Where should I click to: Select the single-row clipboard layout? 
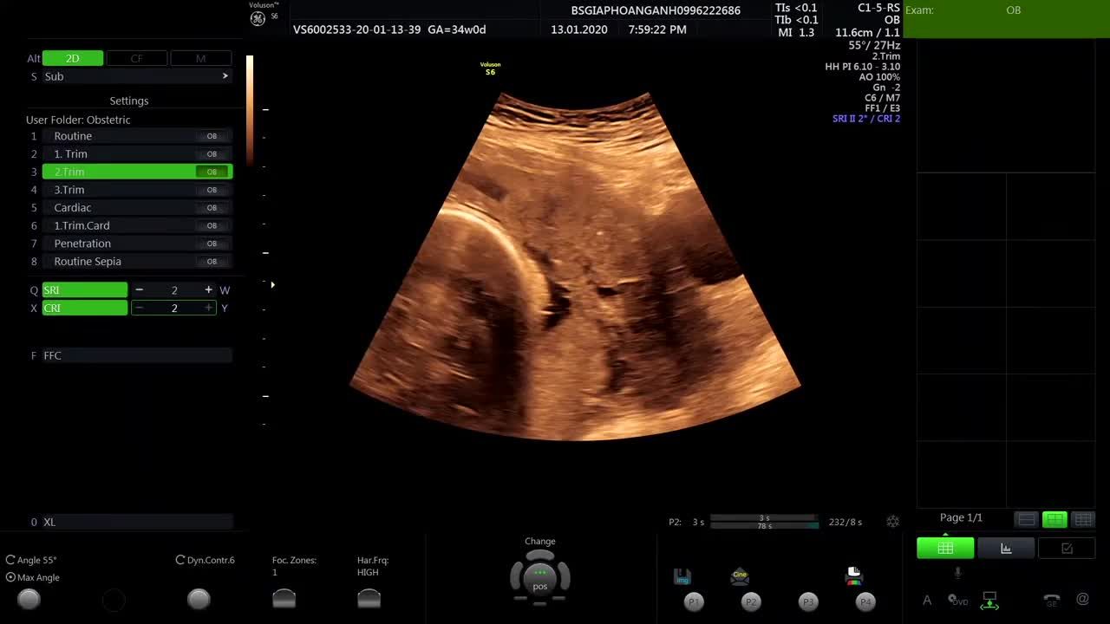(x=1027, y=519)
